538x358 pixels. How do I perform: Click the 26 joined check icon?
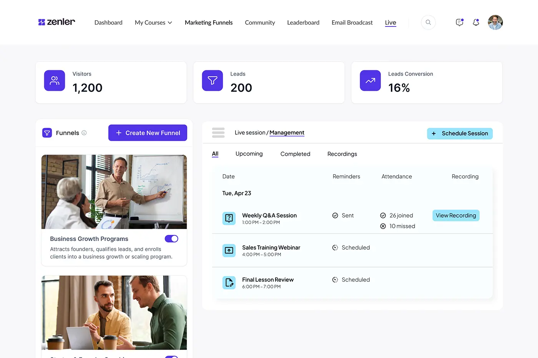pos(383,216)
